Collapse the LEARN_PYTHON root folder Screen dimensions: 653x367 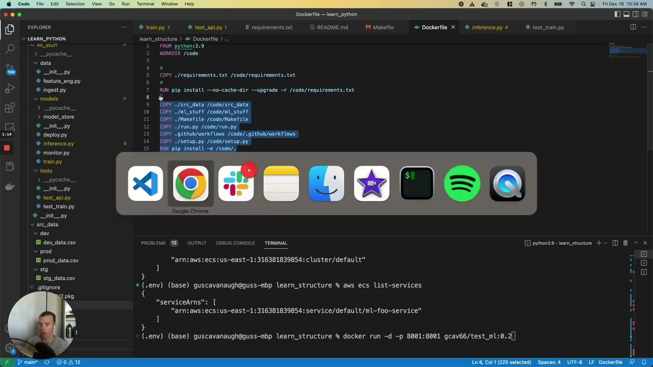(46, 39)
